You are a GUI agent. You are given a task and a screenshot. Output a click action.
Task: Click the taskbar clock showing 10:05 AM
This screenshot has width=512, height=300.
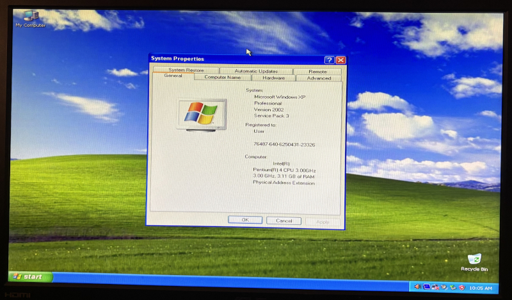(481, 288)
